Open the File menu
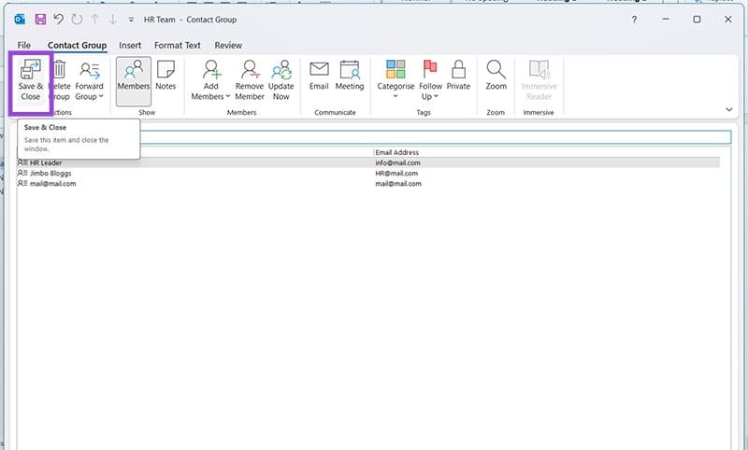 point(24,45)
